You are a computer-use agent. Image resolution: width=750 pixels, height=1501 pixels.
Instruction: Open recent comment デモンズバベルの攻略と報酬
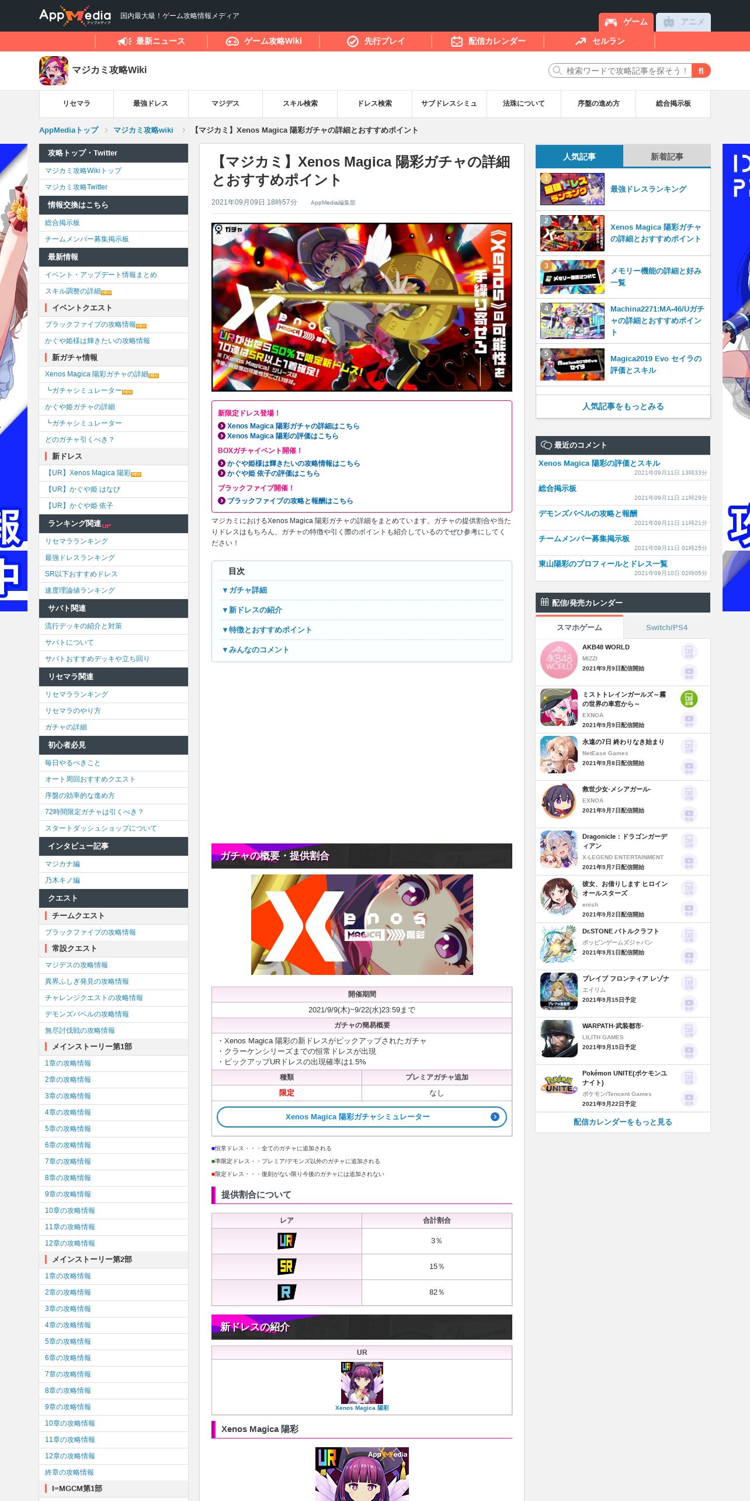[x=588, y=513]
